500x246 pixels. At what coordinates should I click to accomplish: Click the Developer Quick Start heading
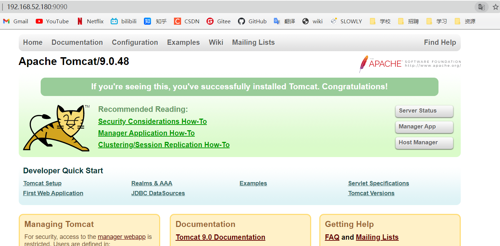pyautogui.click(x=63, y=171)
